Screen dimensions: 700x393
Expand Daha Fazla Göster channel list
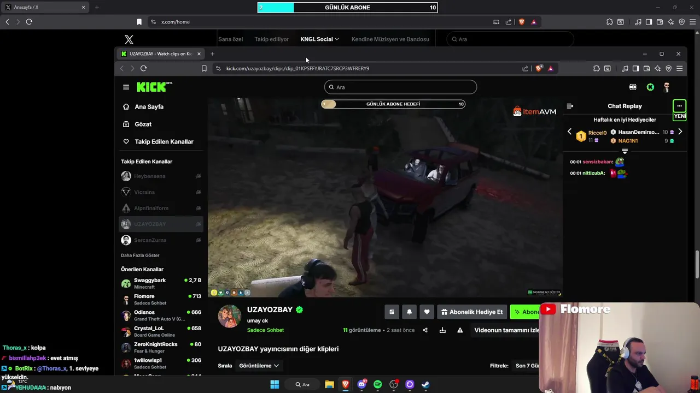point(140,255)
